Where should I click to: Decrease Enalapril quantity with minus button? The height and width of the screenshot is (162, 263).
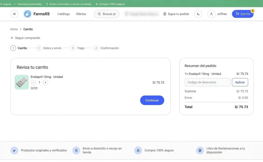click(33, 83)
